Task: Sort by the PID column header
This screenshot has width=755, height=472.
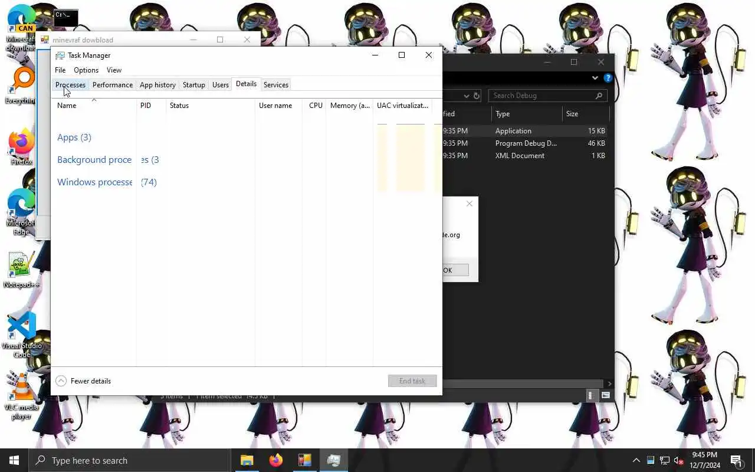Action: coord(151,106)
